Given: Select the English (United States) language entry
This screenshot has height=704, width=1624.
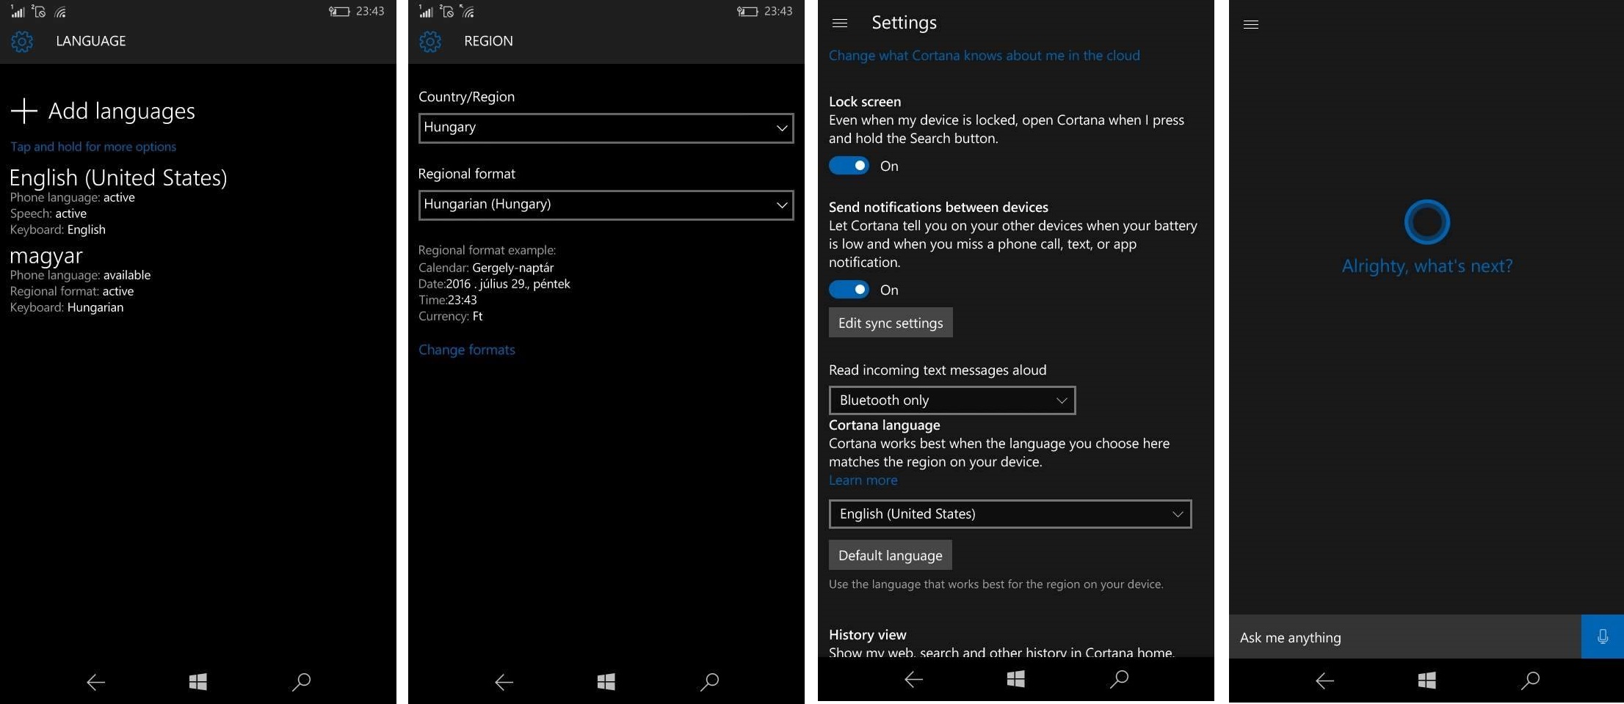Looking at the screenshot, I should [x=118, y=202].
